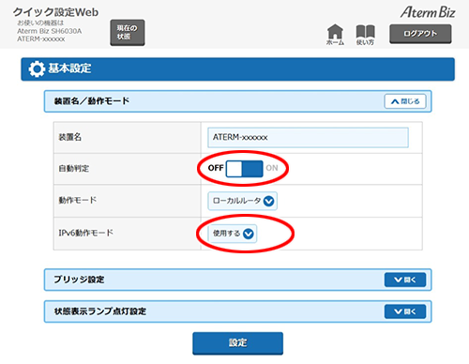Click the 設定 apply button
Screen dimensions: 469x364
tap(237, 343)
